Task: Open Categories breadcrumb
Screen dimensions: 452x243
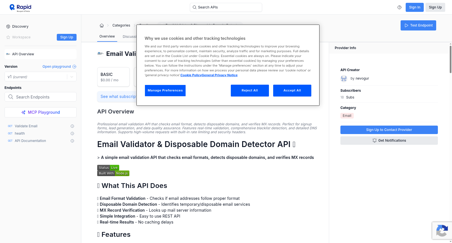Action: click(x=121, y=25)
